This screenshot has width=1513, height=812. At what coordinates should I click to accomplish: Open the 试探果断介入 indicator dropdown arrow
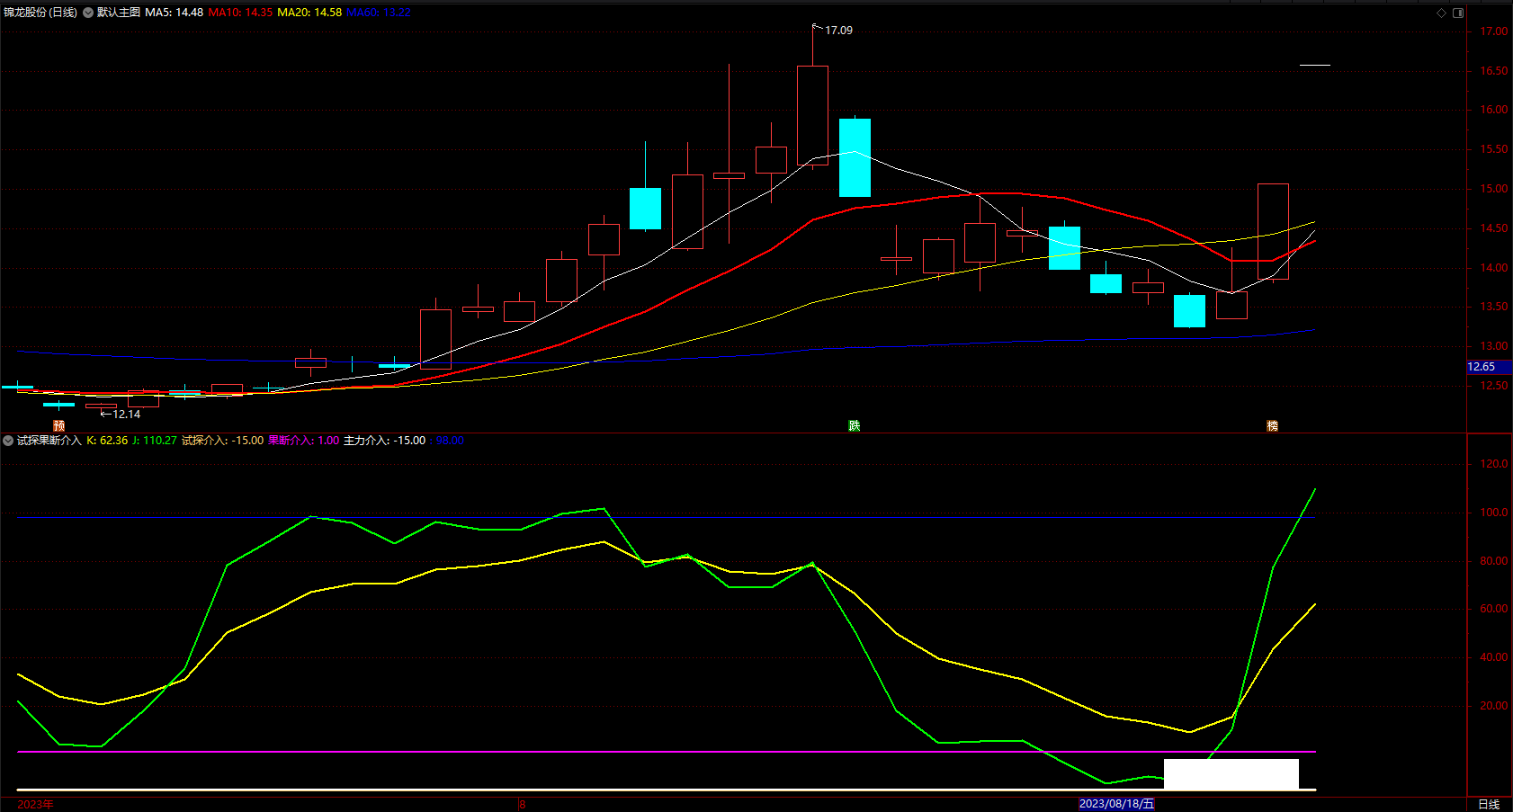point(8,441)
